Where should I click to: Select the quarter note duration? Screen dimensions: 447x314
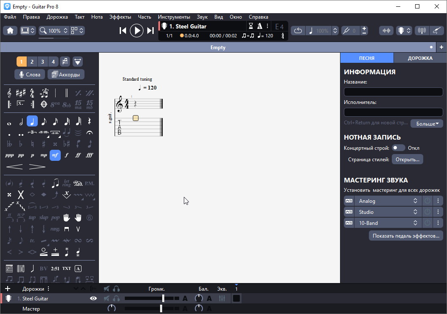click(x=32, y=121)
